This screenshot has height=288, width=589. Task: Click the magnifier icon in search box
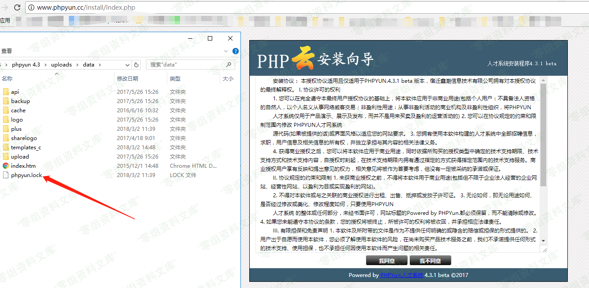coord(229,65)
